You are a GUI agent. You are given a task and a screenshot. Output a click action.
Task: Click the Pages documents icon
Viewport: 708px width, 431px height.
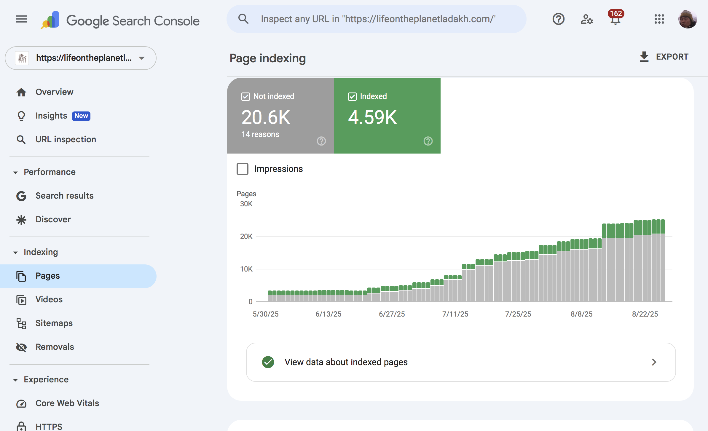[x=21, y=276]
